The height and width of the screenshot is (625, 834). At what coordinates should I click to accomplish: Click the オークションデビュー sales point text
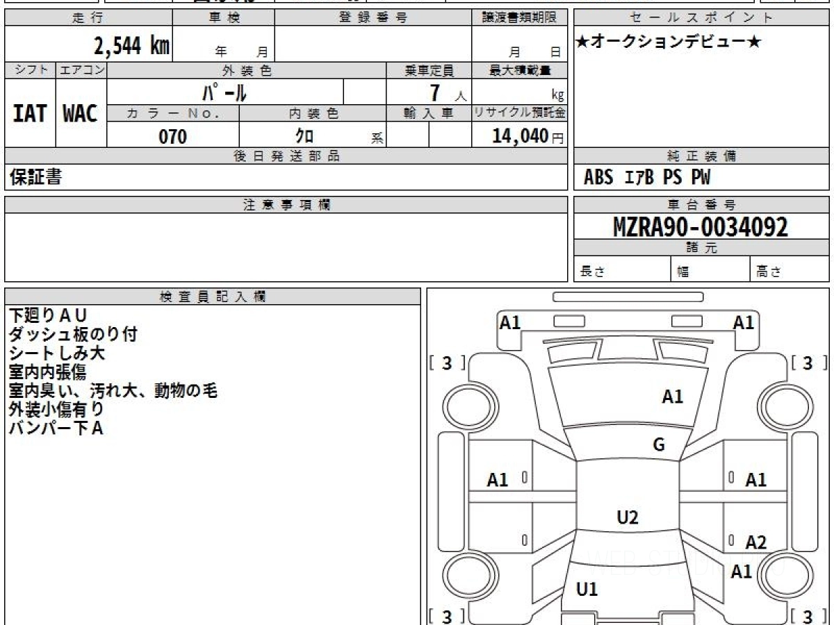pos(669,42)
